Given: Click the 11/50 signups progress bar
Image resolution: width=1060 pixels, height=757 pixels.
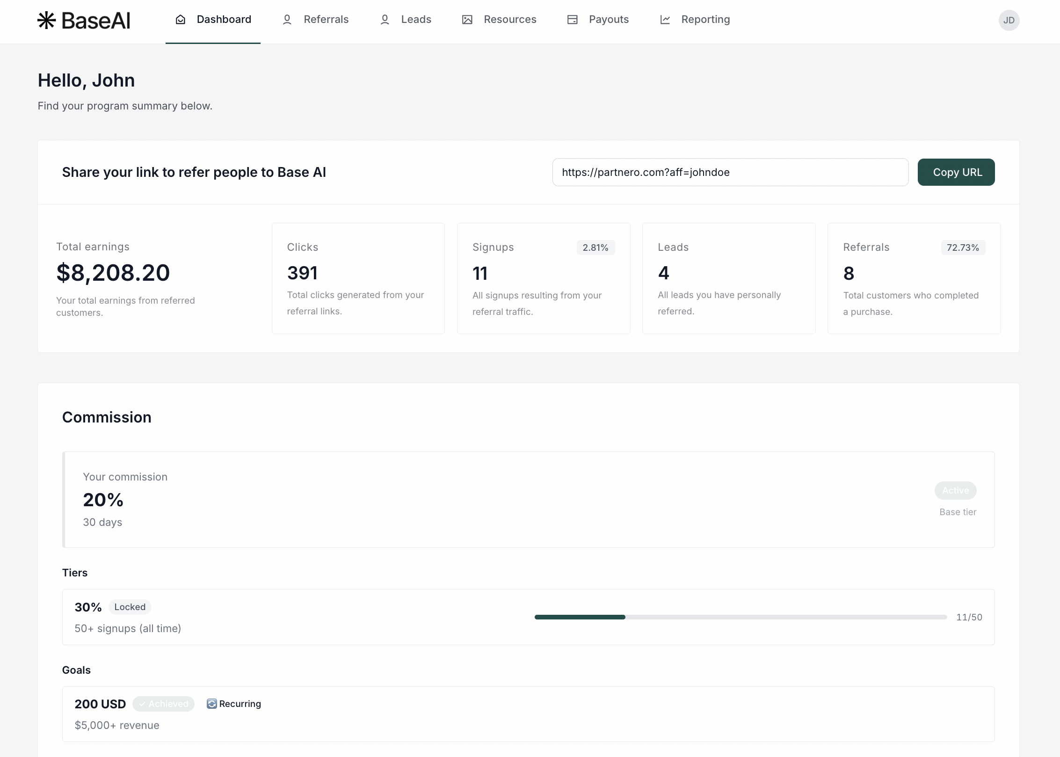Looking at the screenshot, I should tap(740, 617).
